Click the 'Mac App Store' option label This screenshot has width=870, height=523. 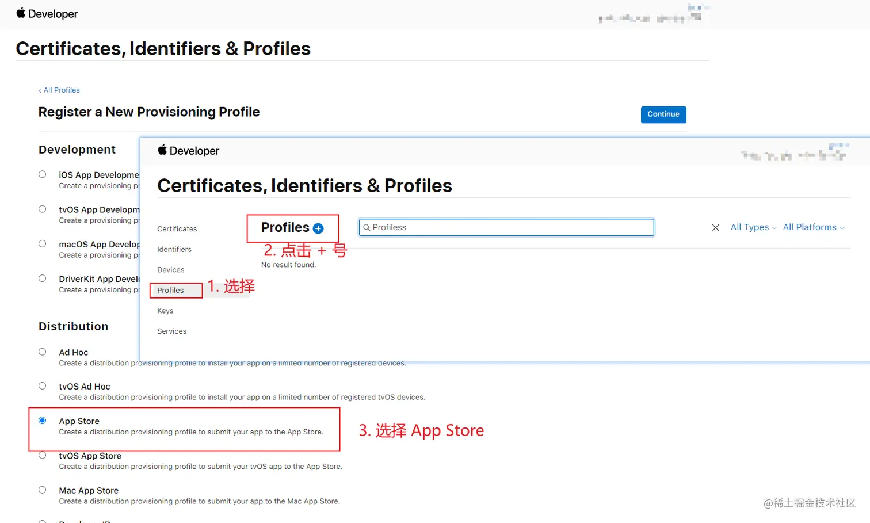[89, 491]
